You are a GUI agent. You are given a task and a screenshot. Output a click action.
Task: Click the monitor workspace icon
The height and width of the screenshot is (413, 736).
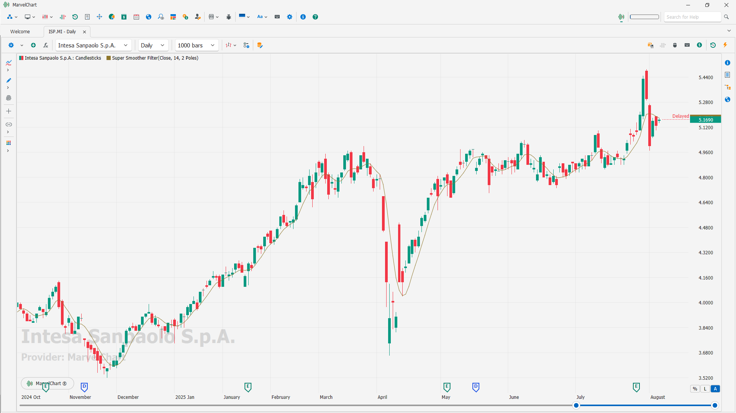28,17
